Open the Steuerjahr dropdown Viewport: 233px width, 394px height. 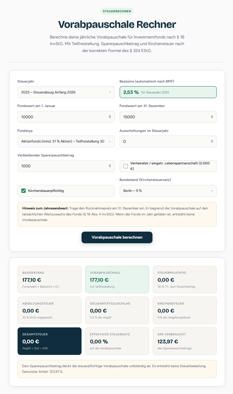[66, 92]
